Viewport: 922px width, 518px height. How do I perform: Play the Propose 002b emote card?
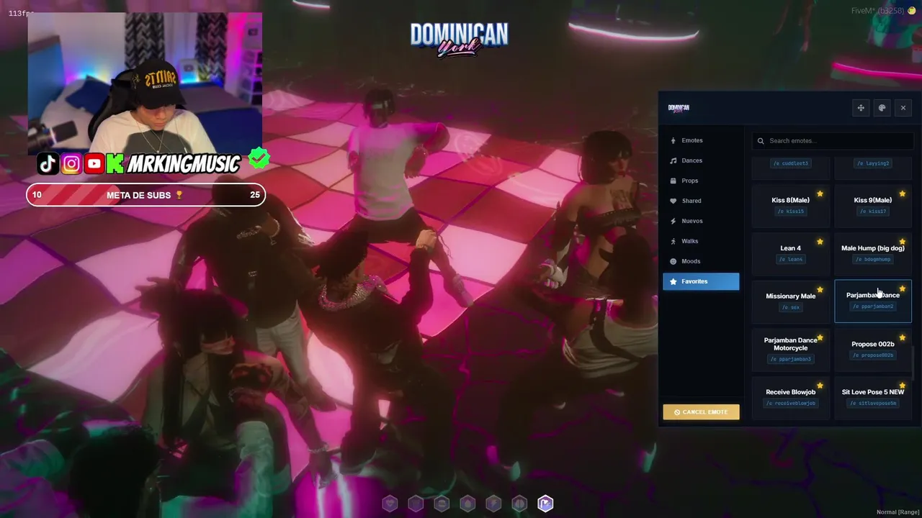tap(873, 349)
